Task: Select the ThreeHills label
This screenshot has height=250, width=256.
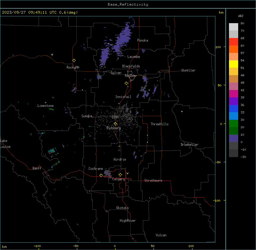Action: pyautogui.click(x=159, y=124)
